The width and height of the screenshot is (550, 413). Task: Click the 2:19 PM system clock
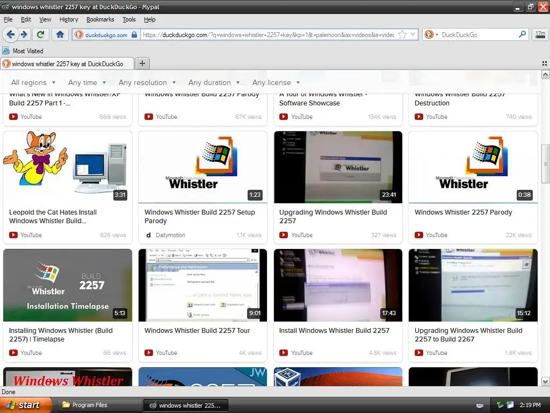(530, 405)
